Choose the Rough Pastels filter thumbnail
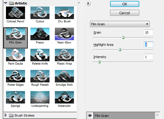Image resolution: width=164 pixels, height=119 pixels. [x=40, y=76]
